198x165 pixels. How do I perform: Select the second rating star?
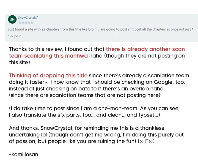23,22
